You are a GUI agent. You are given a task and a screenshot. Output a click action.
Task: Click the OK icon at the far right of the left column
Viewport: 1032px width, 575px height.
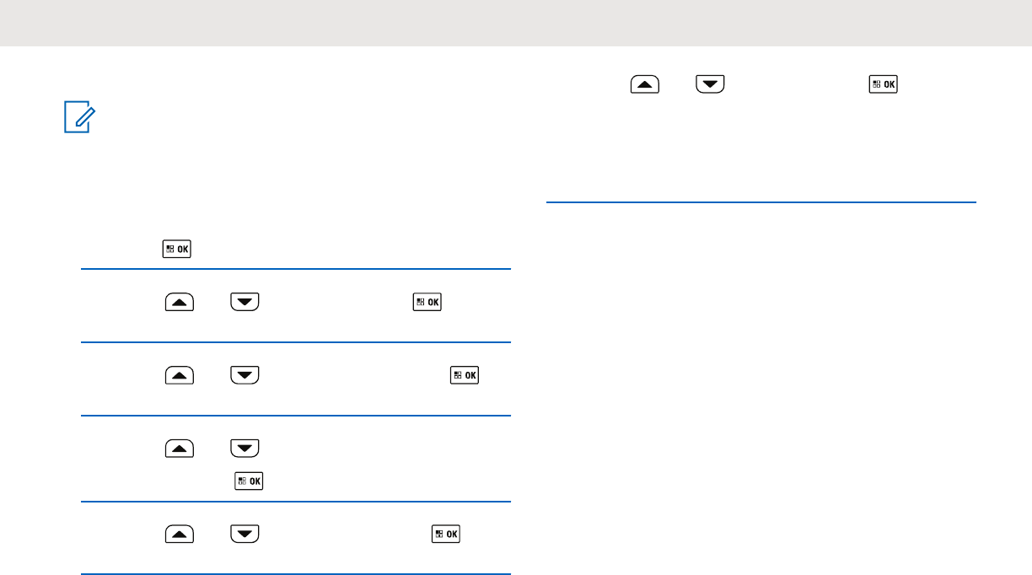pyautogui.click(x=465, y=374)
